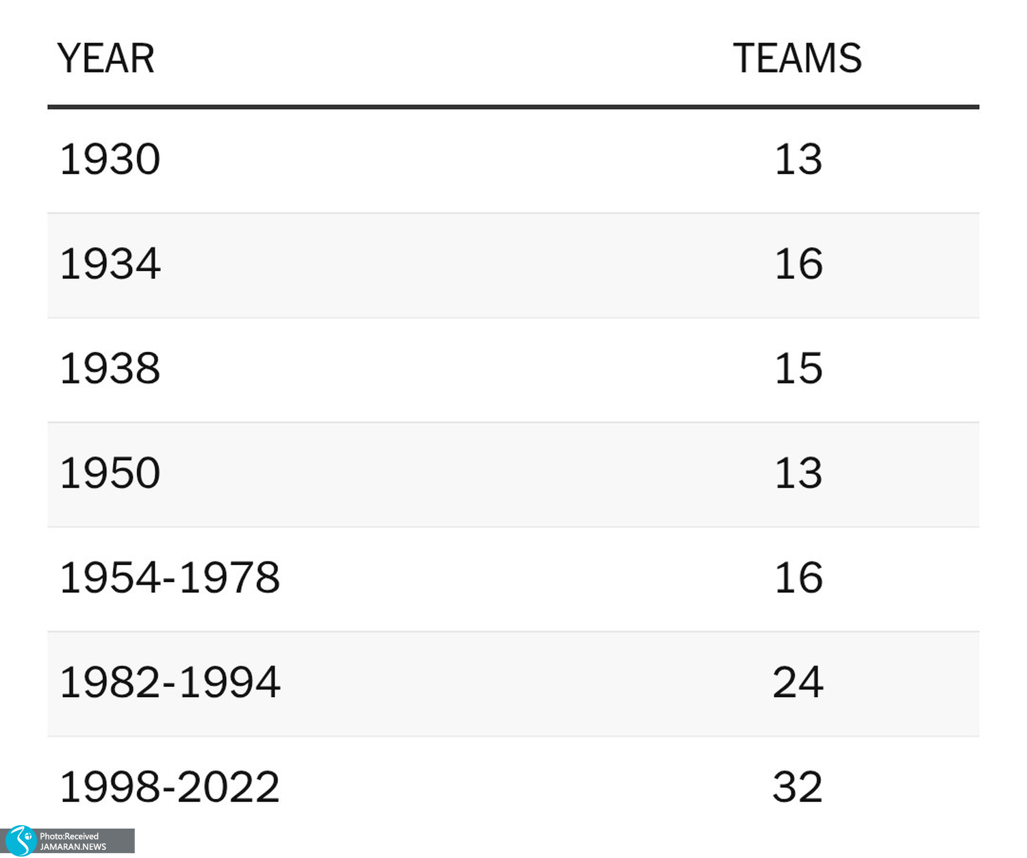The image size is (1027, 858).
Task: Click the 15 teams value for 1938
Action: [798, 368]
